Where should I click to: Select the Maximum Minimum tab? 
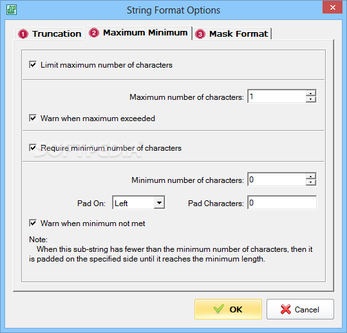(x=138, y=33)
